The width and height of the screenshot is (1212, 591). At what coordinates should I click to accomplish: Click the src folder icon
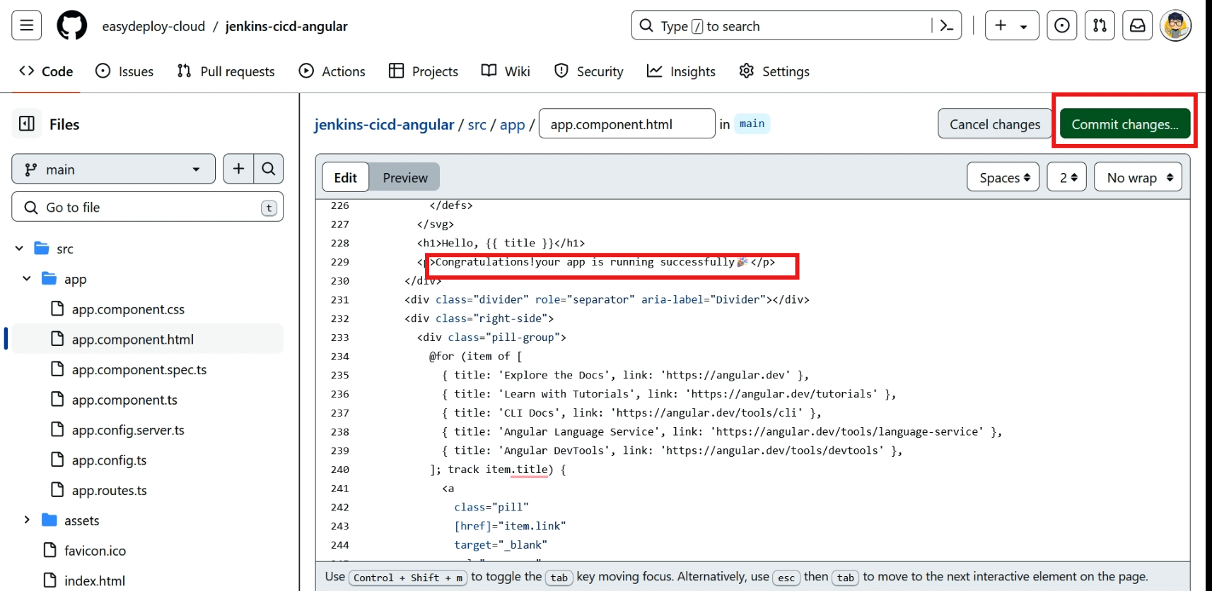coord(42,249)
